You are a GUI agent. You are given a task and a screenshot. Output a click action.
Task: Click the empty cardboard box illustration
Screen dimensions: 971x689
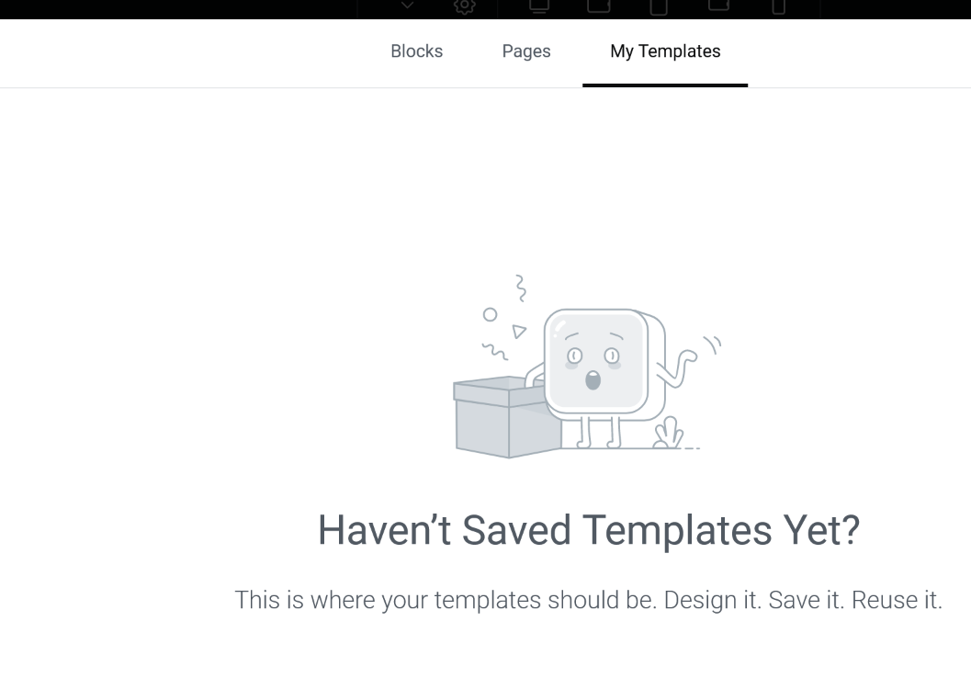[x=506, y=417]
